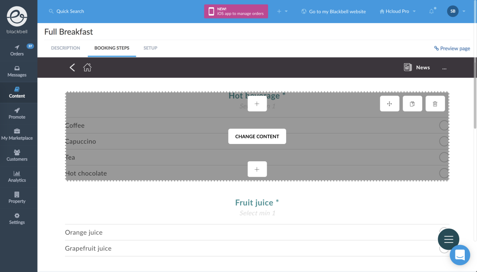Expand the user account dropdown arrow
The image size is (477, 272).
click(464, 11)
